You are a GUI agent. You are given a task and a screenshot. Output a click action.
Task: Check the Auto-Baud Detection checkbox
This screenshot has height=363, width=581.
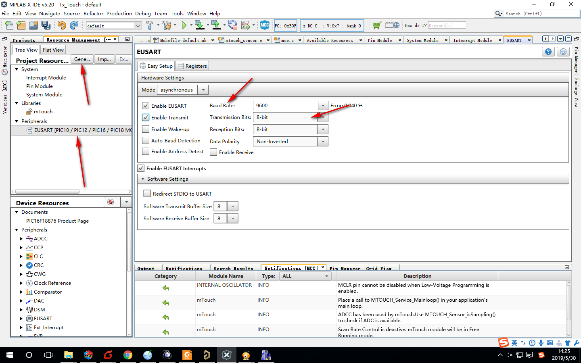click(146, 140)
